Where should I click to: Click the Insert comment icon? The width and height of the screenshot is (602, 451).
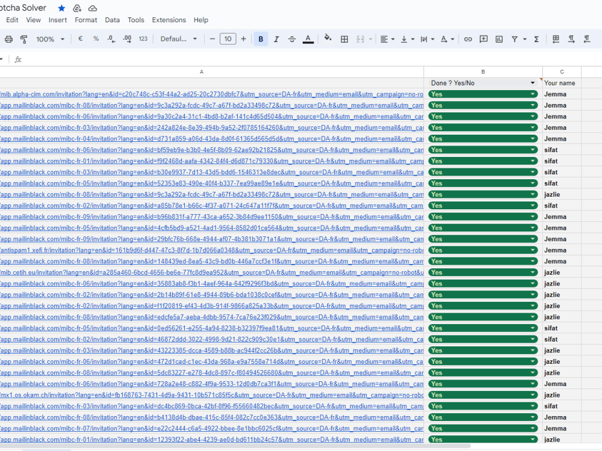click(x=483, y=39)
